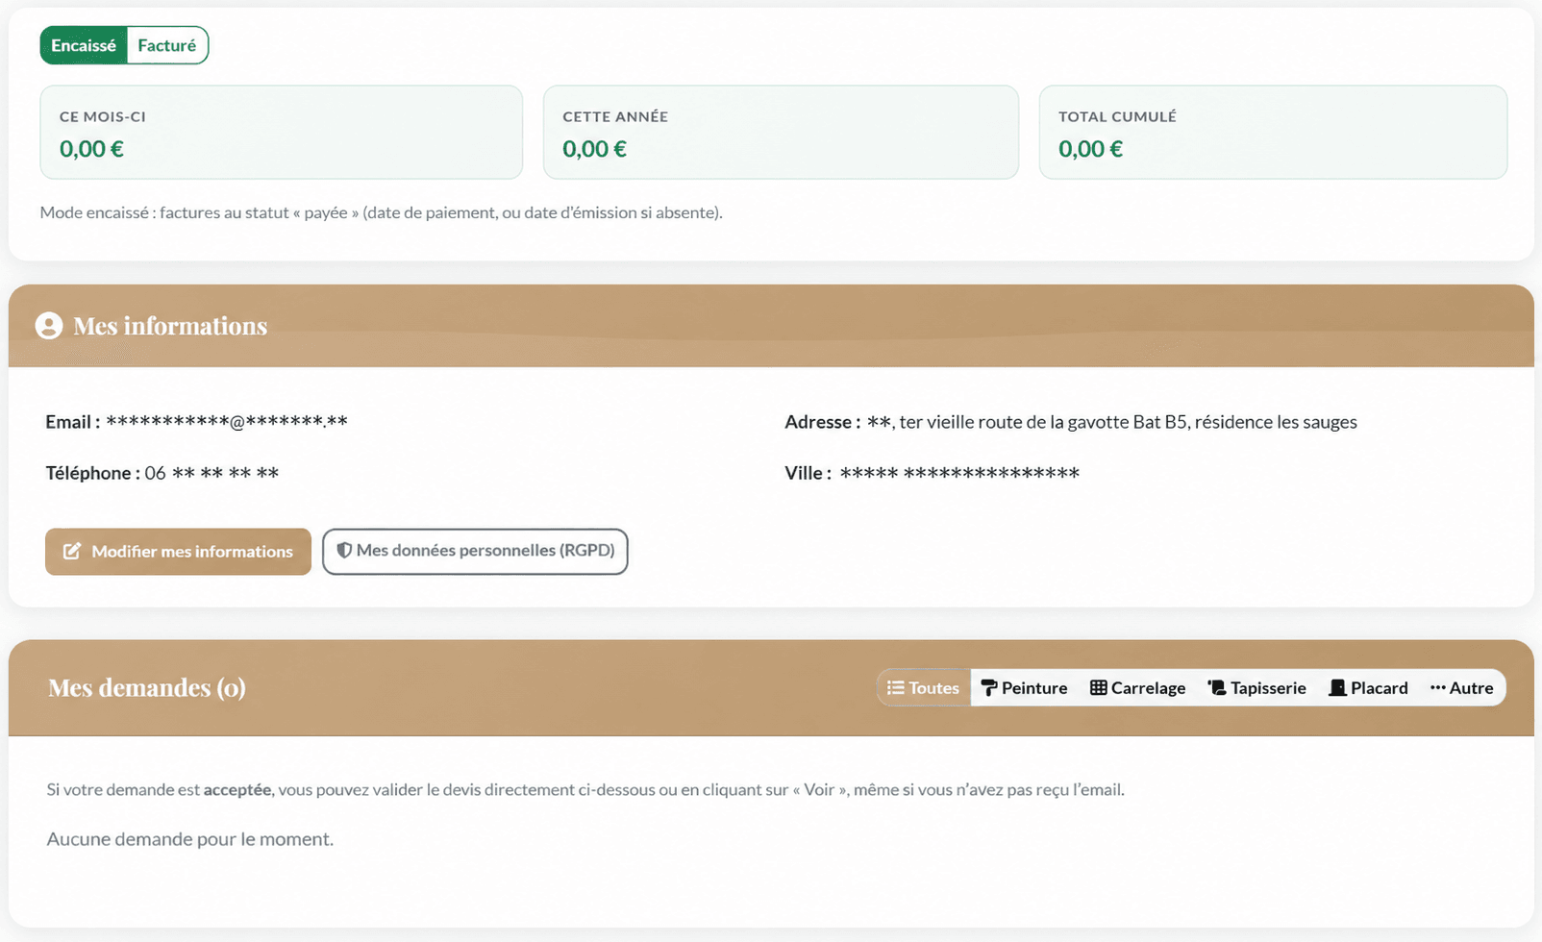
Task: Click the three-dots icon for Autre
Action: [x=1438, y=688]
